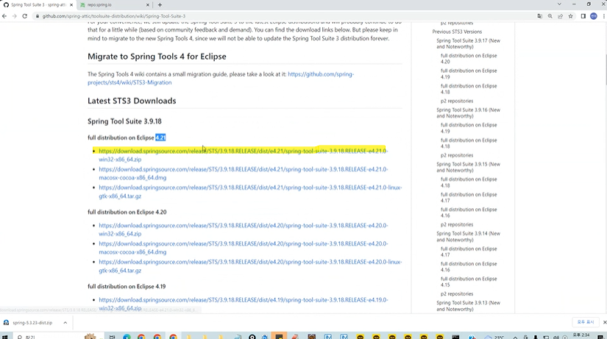The width and height of the screenshot is (607, 339).
Task: Download the e4.21.0 linux-gtk tar.gz link
Action: coord(250,191)
